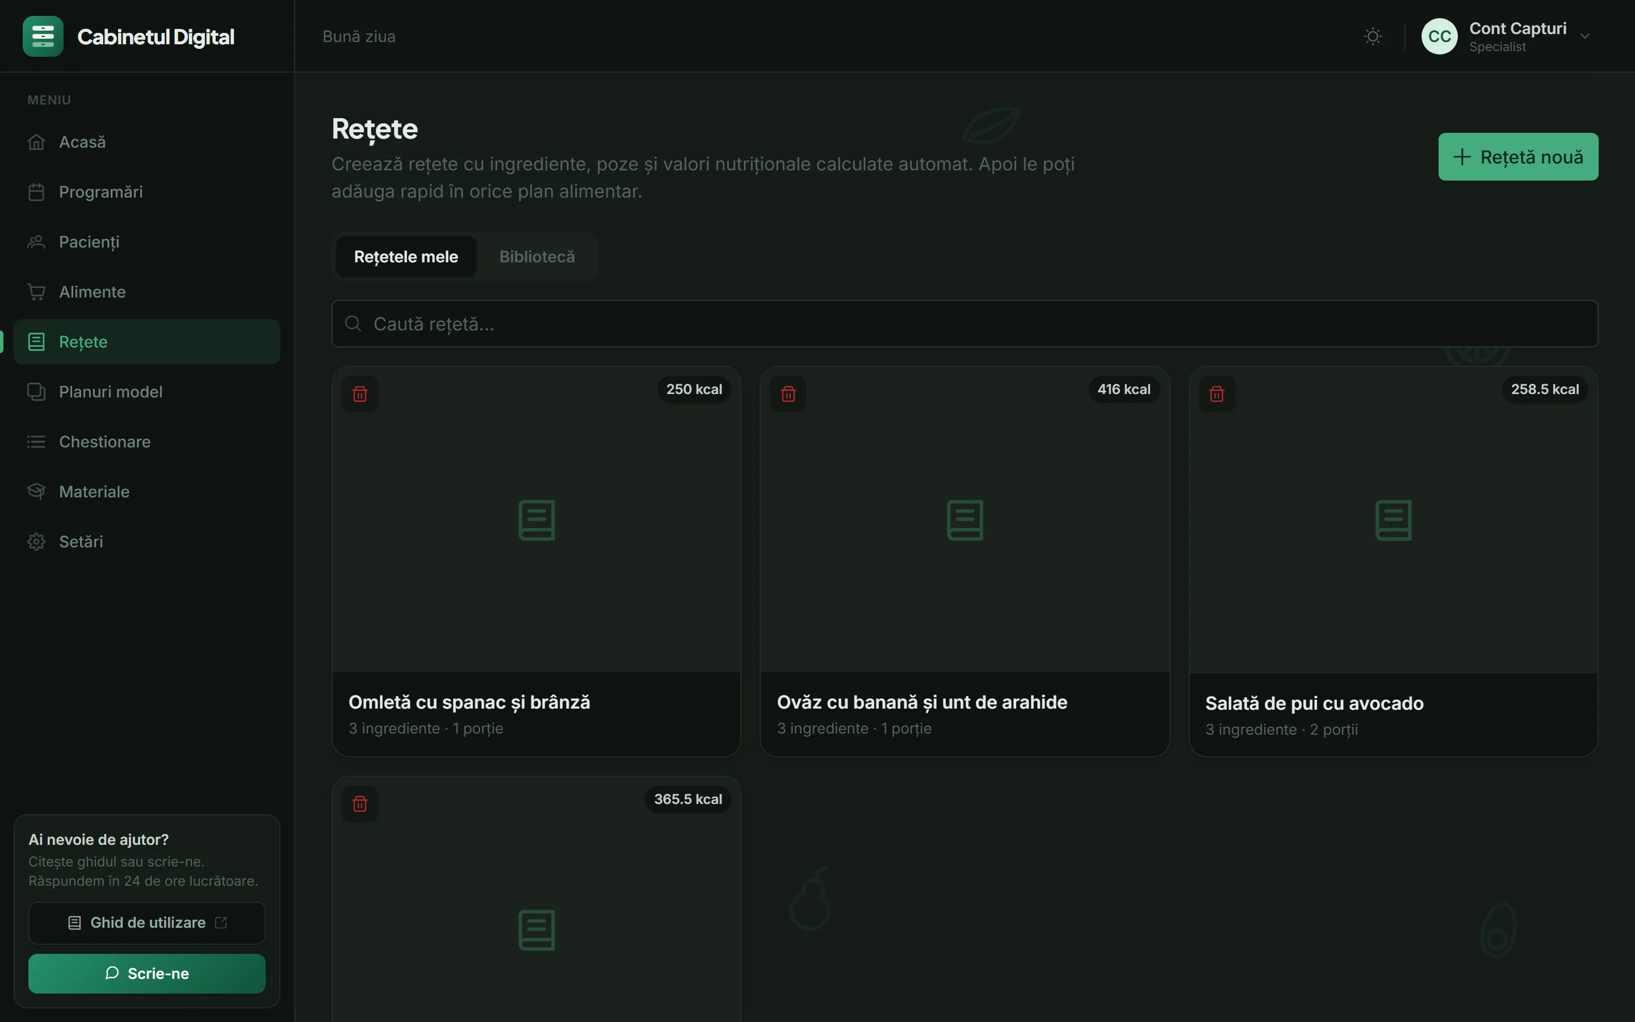Screen dimensions: 1635x1022
Task: Go to Chestionare section
Action: (146, 442)
